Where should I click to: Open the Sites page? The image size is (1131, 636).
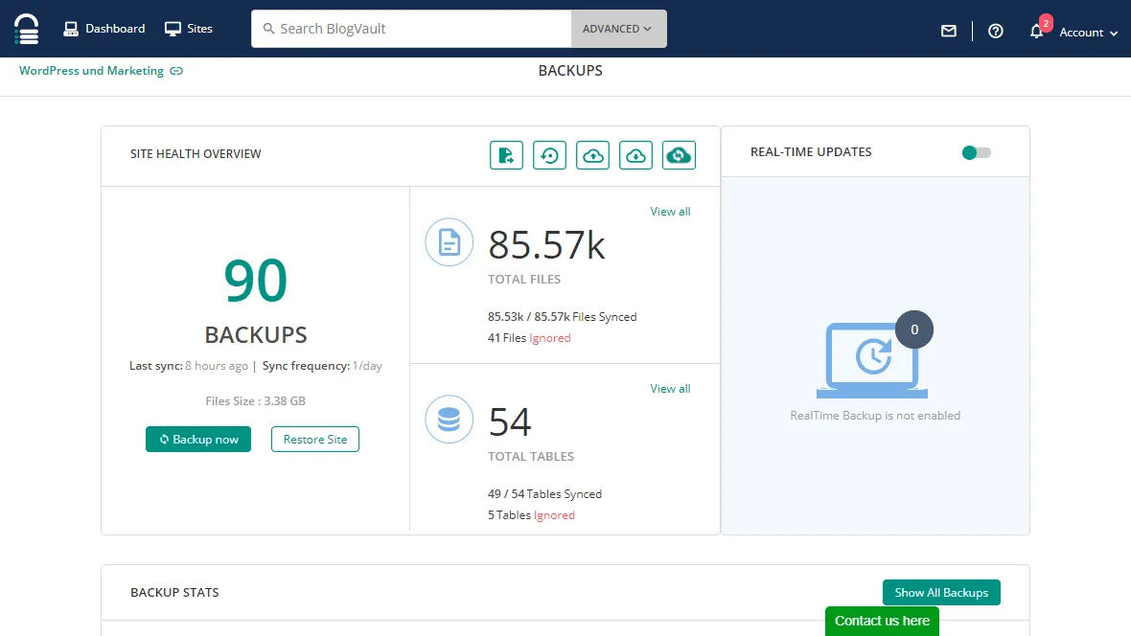click(189, 29)
